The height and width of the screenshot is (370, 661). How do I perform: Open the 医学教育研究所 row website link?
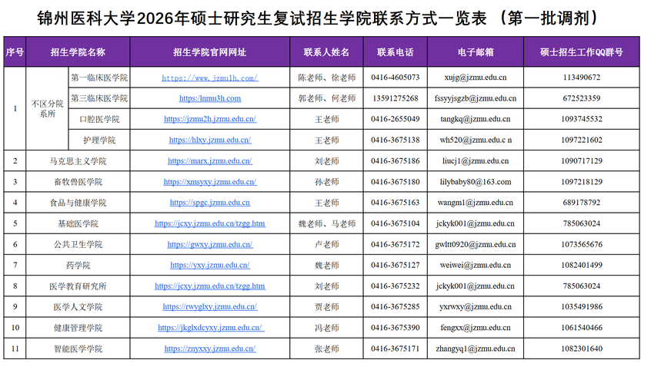[209, 286]
